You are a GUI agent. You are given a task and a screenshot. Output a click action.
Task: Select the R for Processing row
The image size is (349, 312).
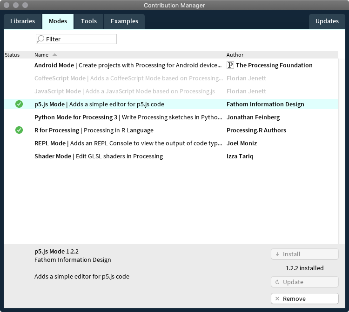171,130
